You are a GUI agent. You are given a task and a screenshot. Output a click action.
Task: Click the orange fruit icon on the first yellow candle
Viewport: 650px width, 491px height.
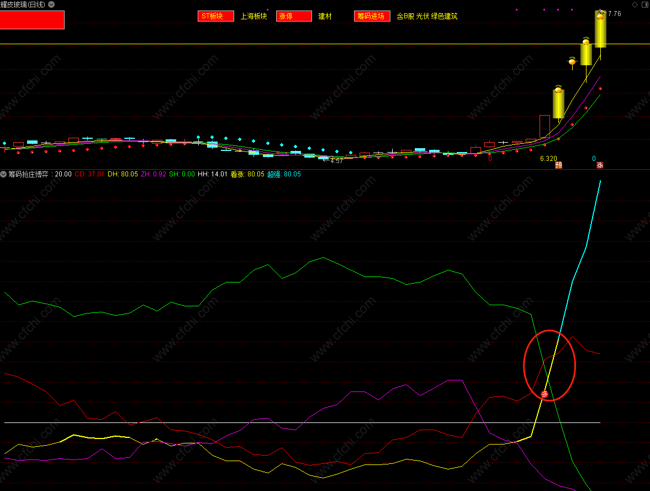click(558, 89)
